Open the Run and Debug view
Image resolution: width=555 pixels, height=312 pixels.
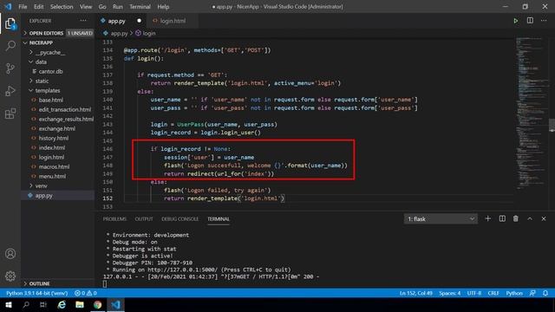click(10, 91)
